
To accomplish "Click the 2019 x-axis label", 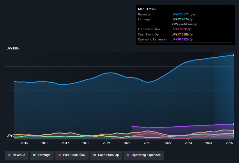I will (106, 143).
